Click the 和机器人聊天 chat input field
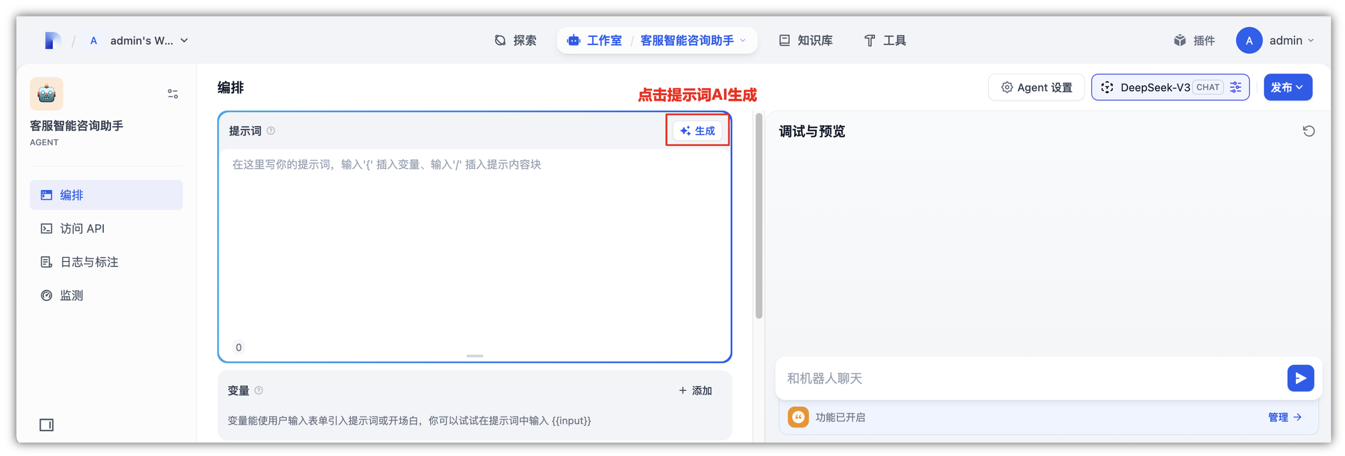Viewport: 1345px width, 456px height. click(992, 378)
